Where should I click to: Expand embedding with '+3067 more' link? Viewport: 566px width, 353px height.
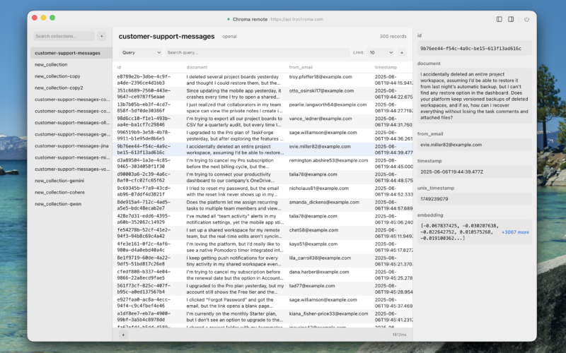tap(515, 251)
